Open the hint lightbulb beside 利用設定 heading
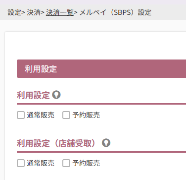 56,95
